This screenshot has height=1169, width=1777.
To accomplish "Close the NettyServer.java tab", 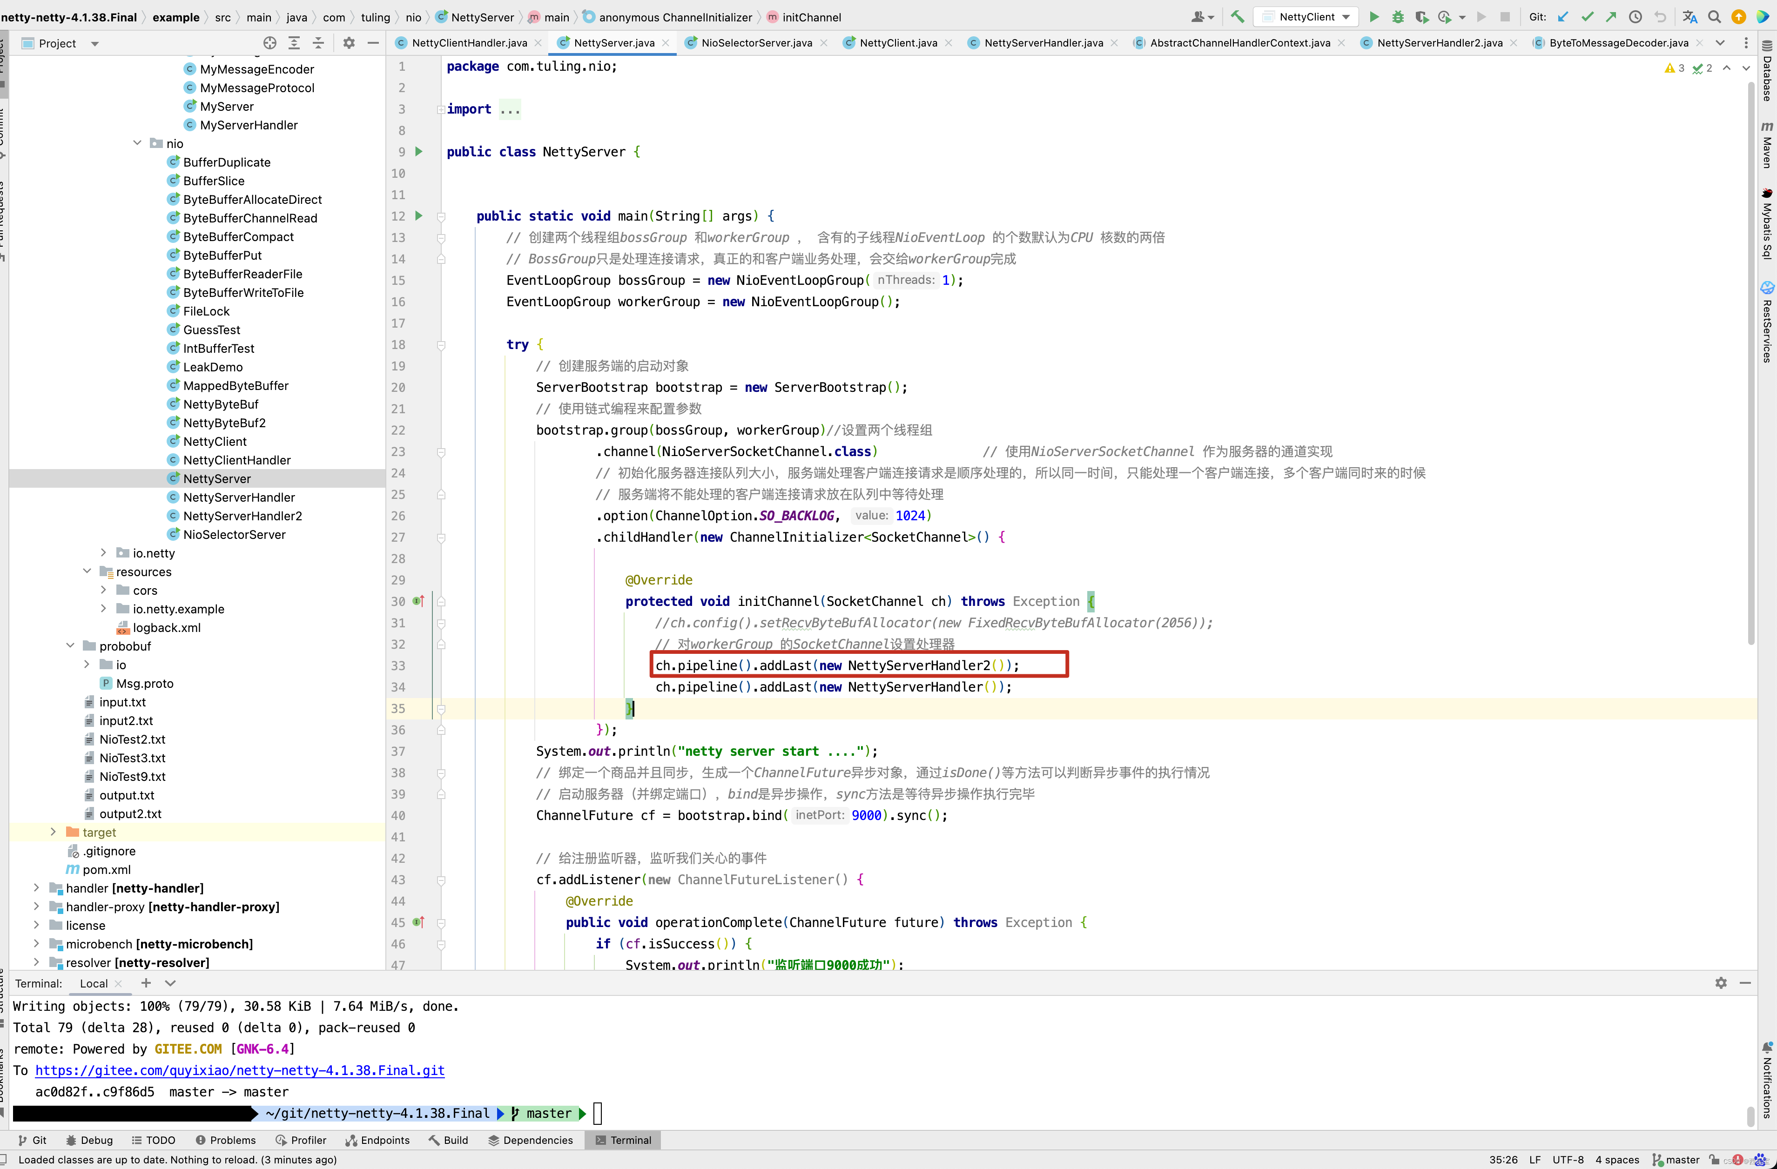I will [665, 43].
